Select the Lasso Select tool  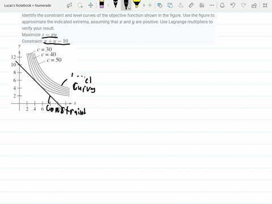[x=80, y=5]
